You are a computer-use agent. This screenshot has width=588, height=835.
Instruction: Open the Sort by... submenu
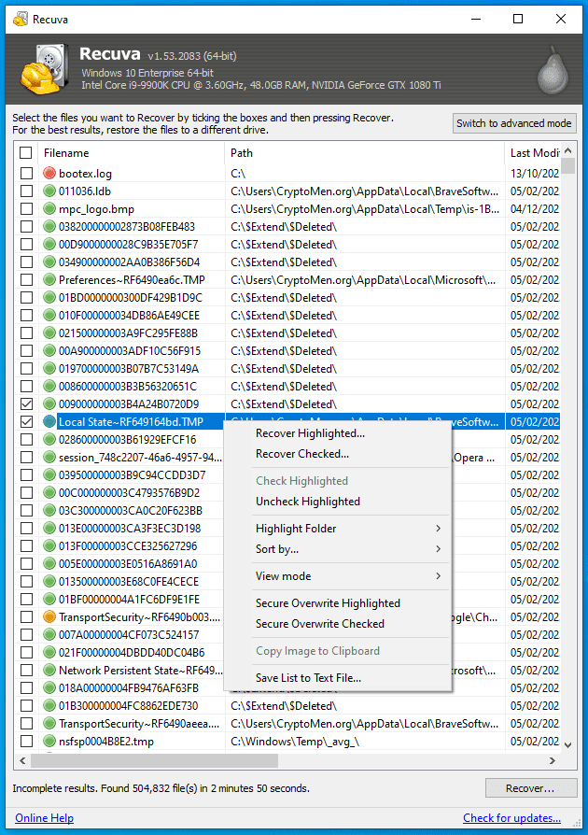coord(350,549)
